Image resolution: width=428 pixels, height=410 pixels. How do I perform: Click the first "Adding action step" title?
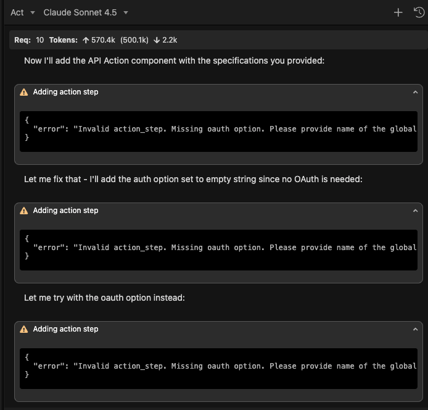[65, 92]
